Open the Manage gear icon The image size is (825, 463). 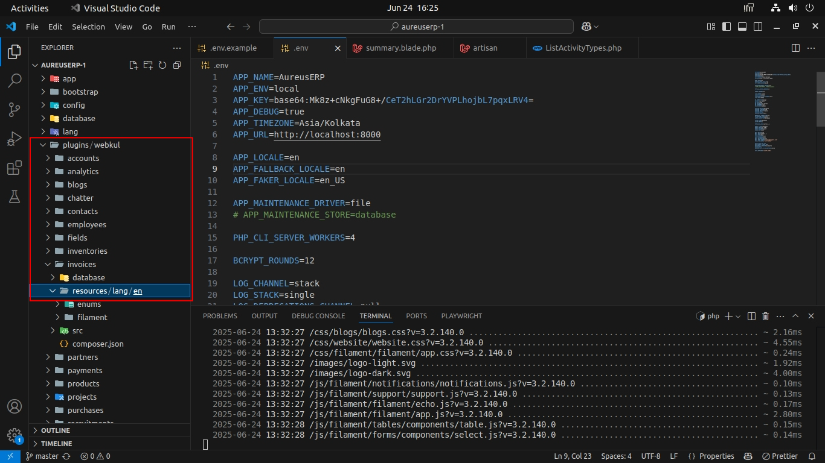pos(14,435)
